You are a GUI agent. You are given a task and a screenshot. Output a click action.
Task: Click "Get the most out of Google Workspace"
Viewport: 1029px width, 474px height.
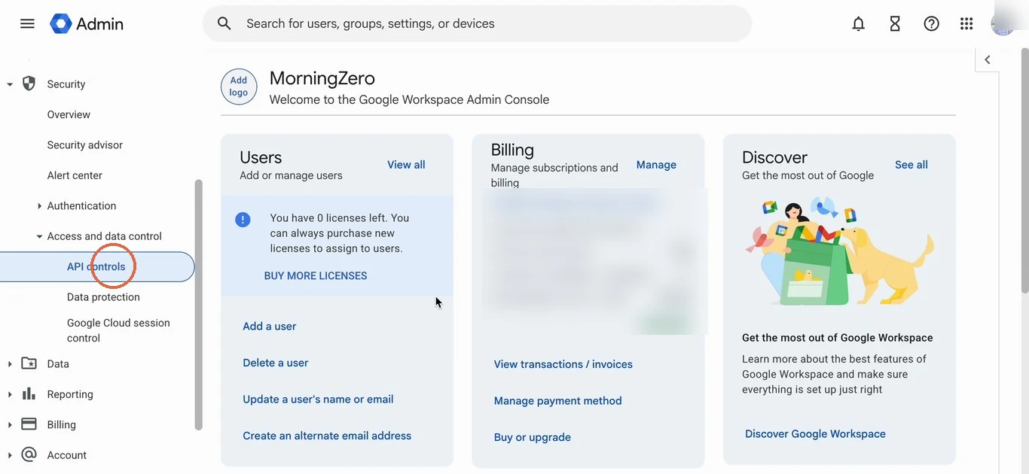click(x=837, y=338)
